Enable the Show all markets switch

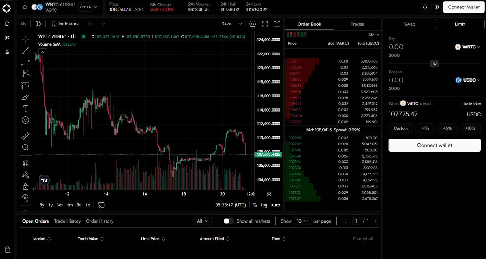click(x=229, y=221)
